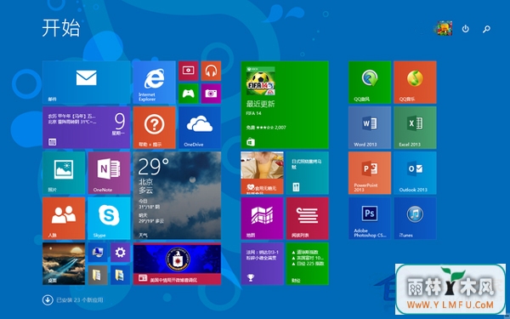Launch Word 2013 tile
Screen dimensions: 510x319
point(370,128)
